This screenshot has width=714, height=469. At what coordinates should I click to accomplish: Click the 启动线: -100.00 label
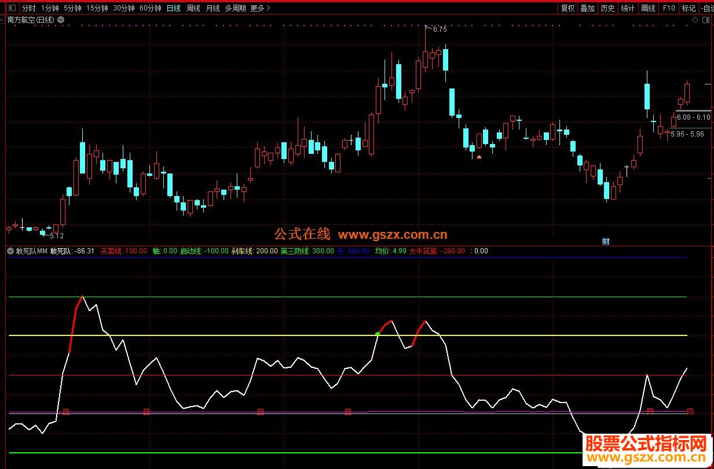click(204, 251)
